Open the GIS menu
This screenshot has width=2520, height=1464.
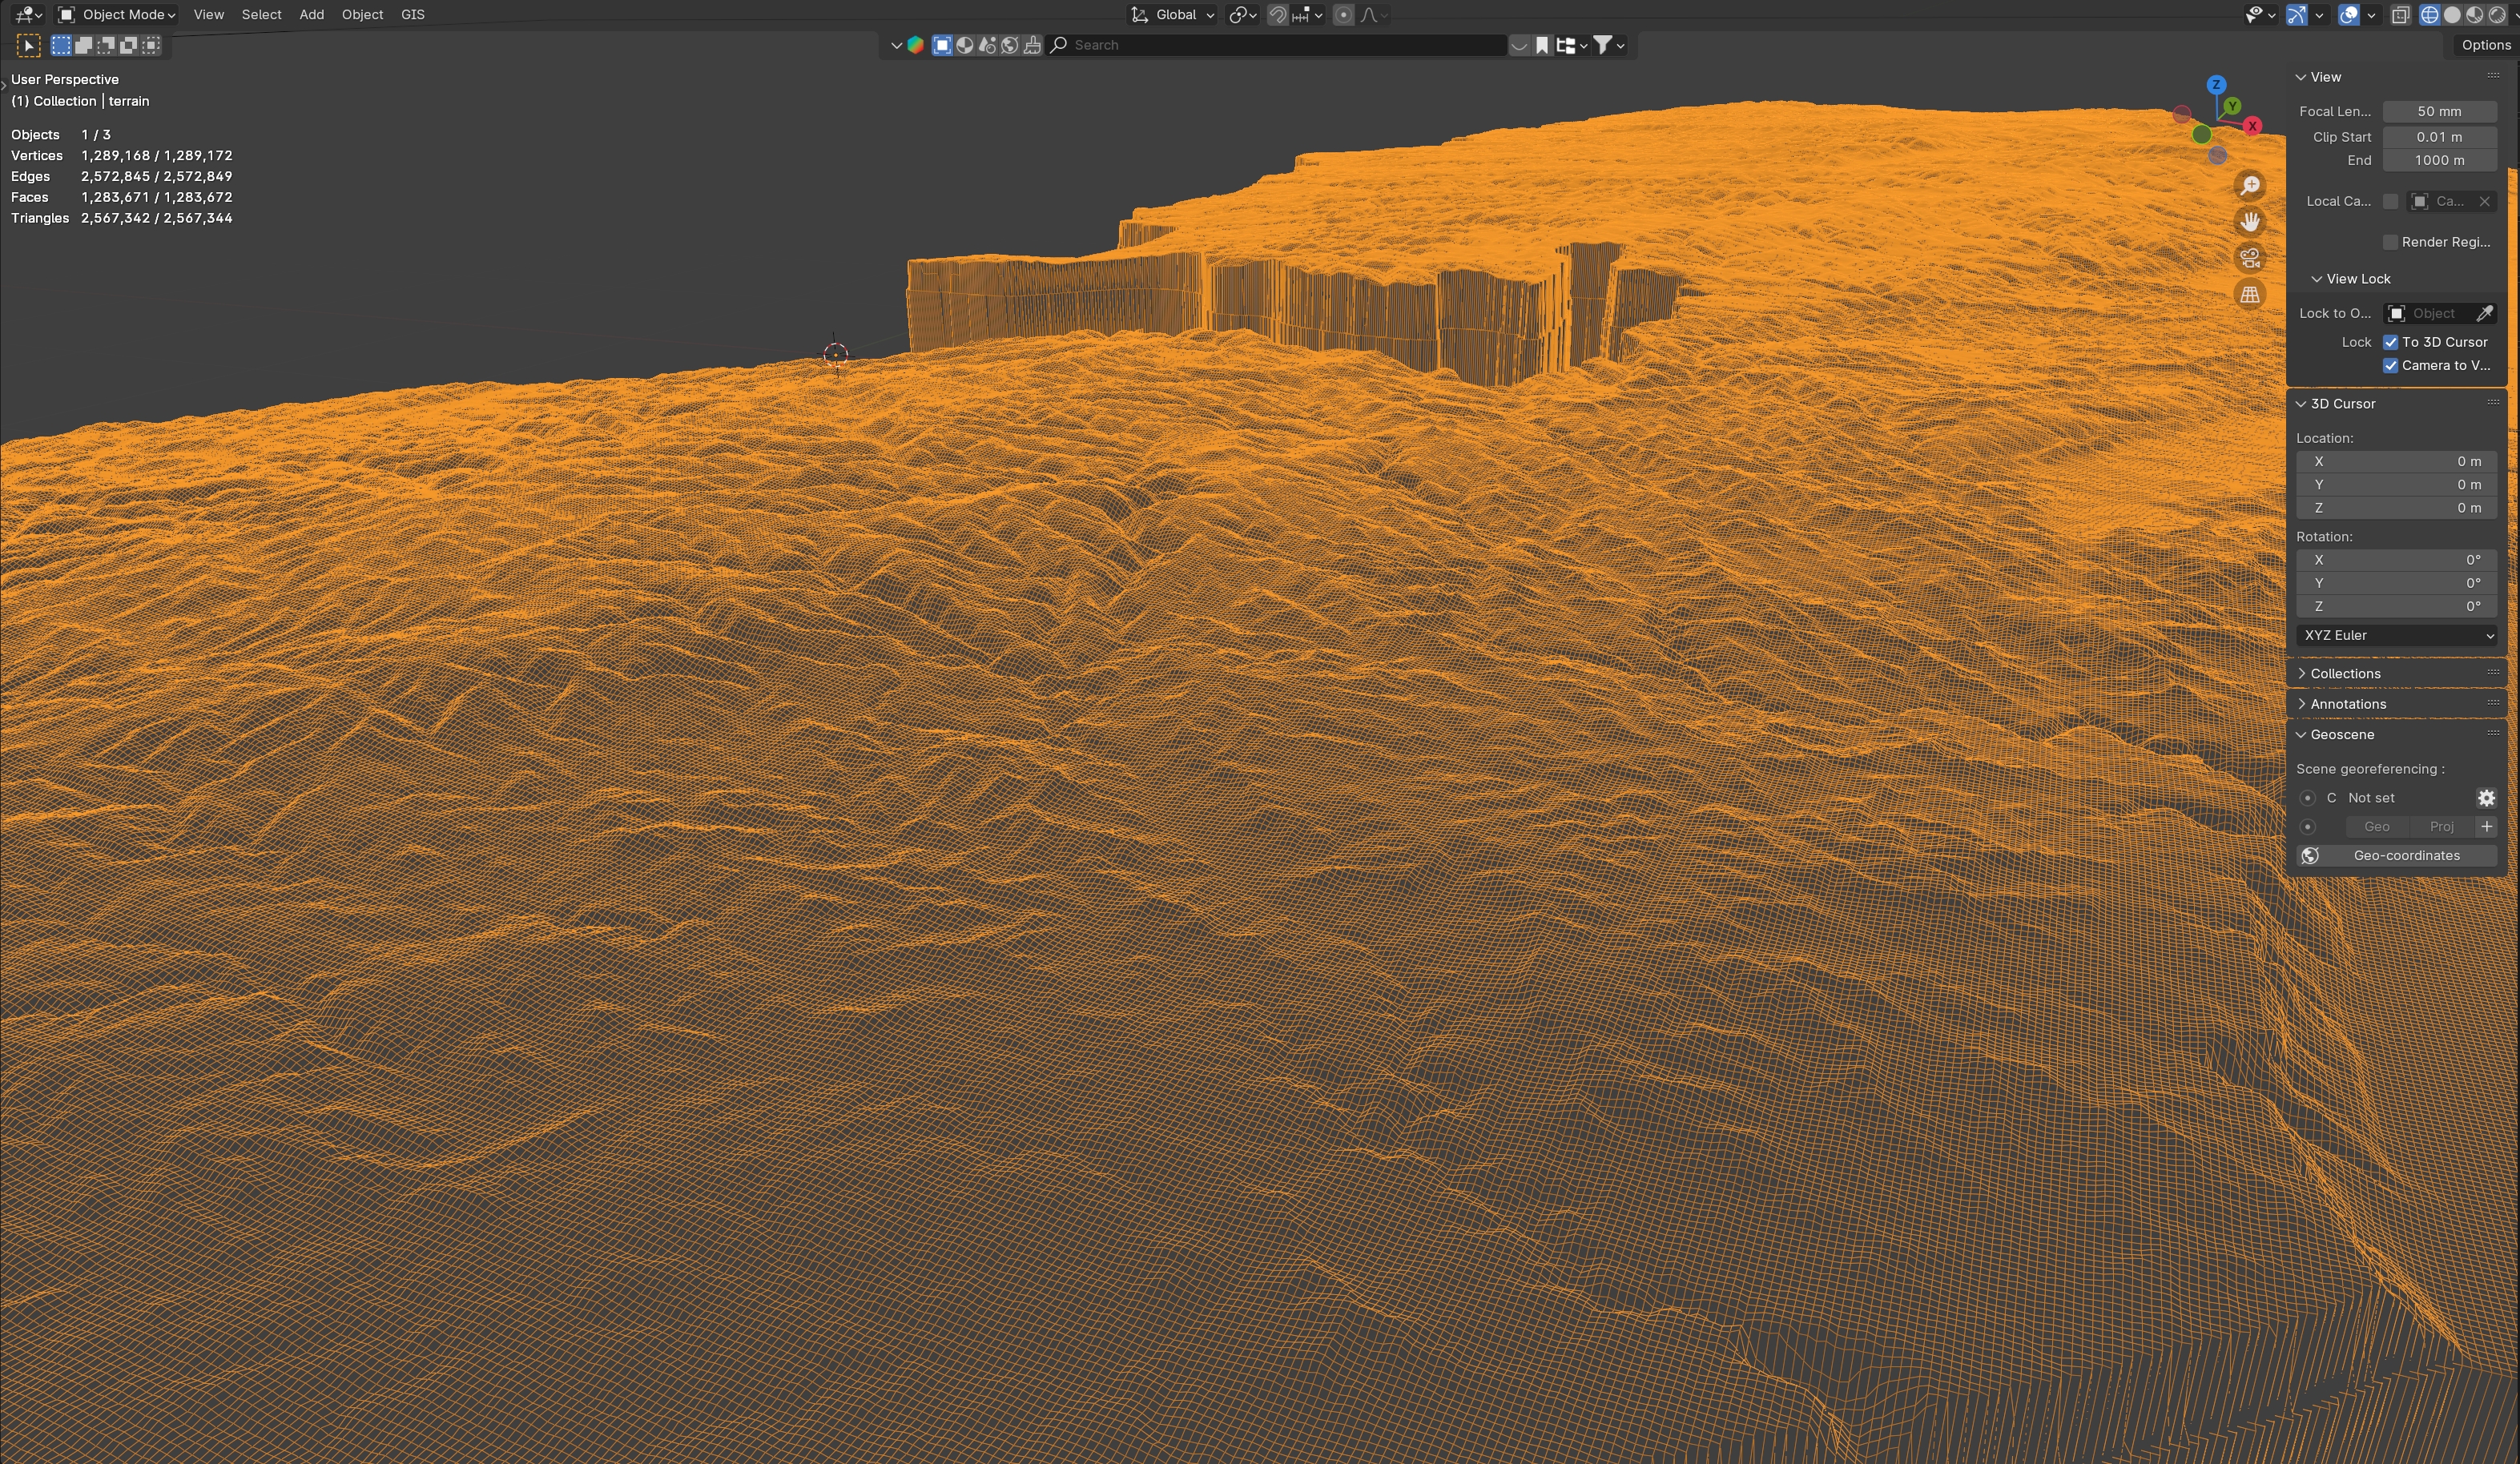pyautogui.click(x=412, y=15)
